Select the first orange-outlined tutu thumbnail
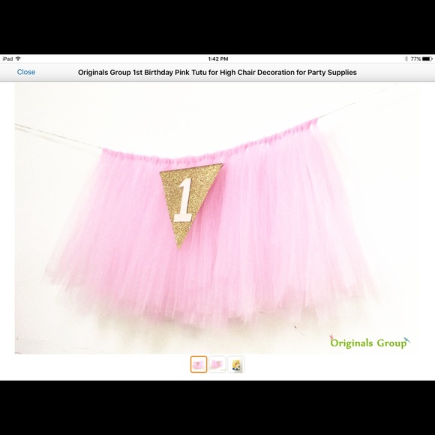This screenshot has height=435, width=435. [199, 364]
